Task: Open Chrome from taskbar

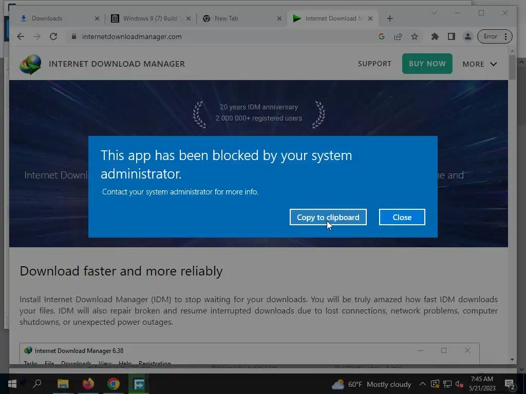Action: (114, 384)
